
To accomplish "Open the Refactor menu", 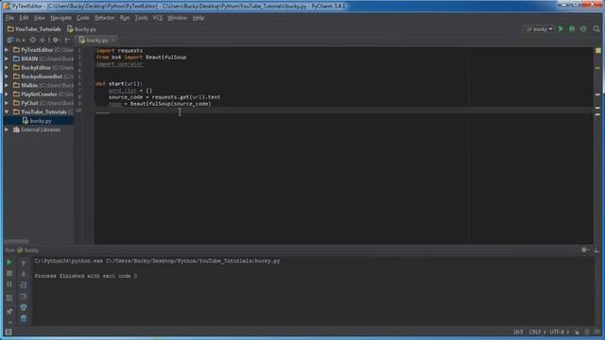I will click(x=105, y=18).
